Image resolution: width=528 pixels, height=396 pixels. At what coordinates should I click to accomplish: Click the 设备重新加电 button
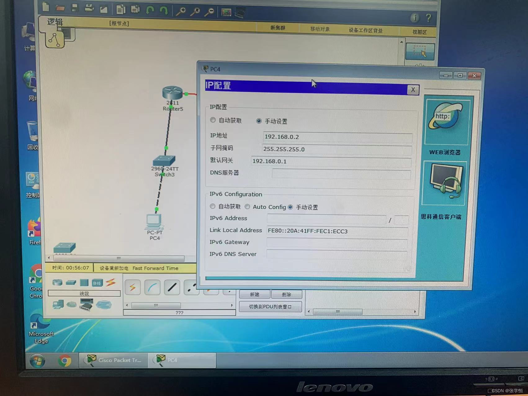click(x=114, y=268)
